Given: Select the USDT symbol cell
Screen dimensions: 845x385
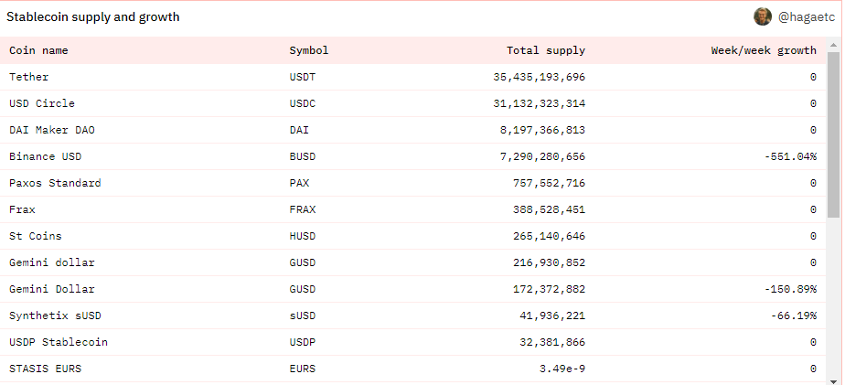Looking at the screenshot, I should click(x=303, y=77).
